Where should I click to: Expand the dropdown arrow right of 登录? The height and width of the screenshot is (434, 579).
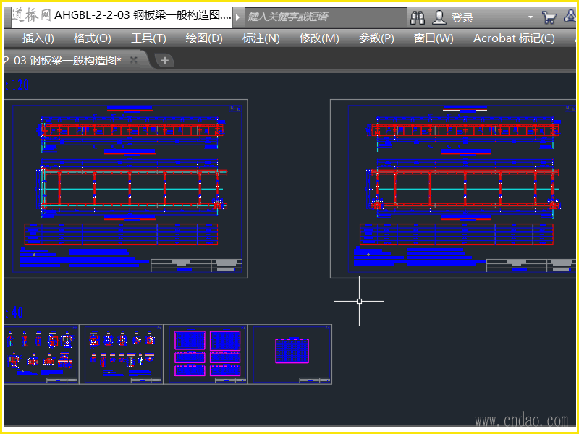point(531,17)
